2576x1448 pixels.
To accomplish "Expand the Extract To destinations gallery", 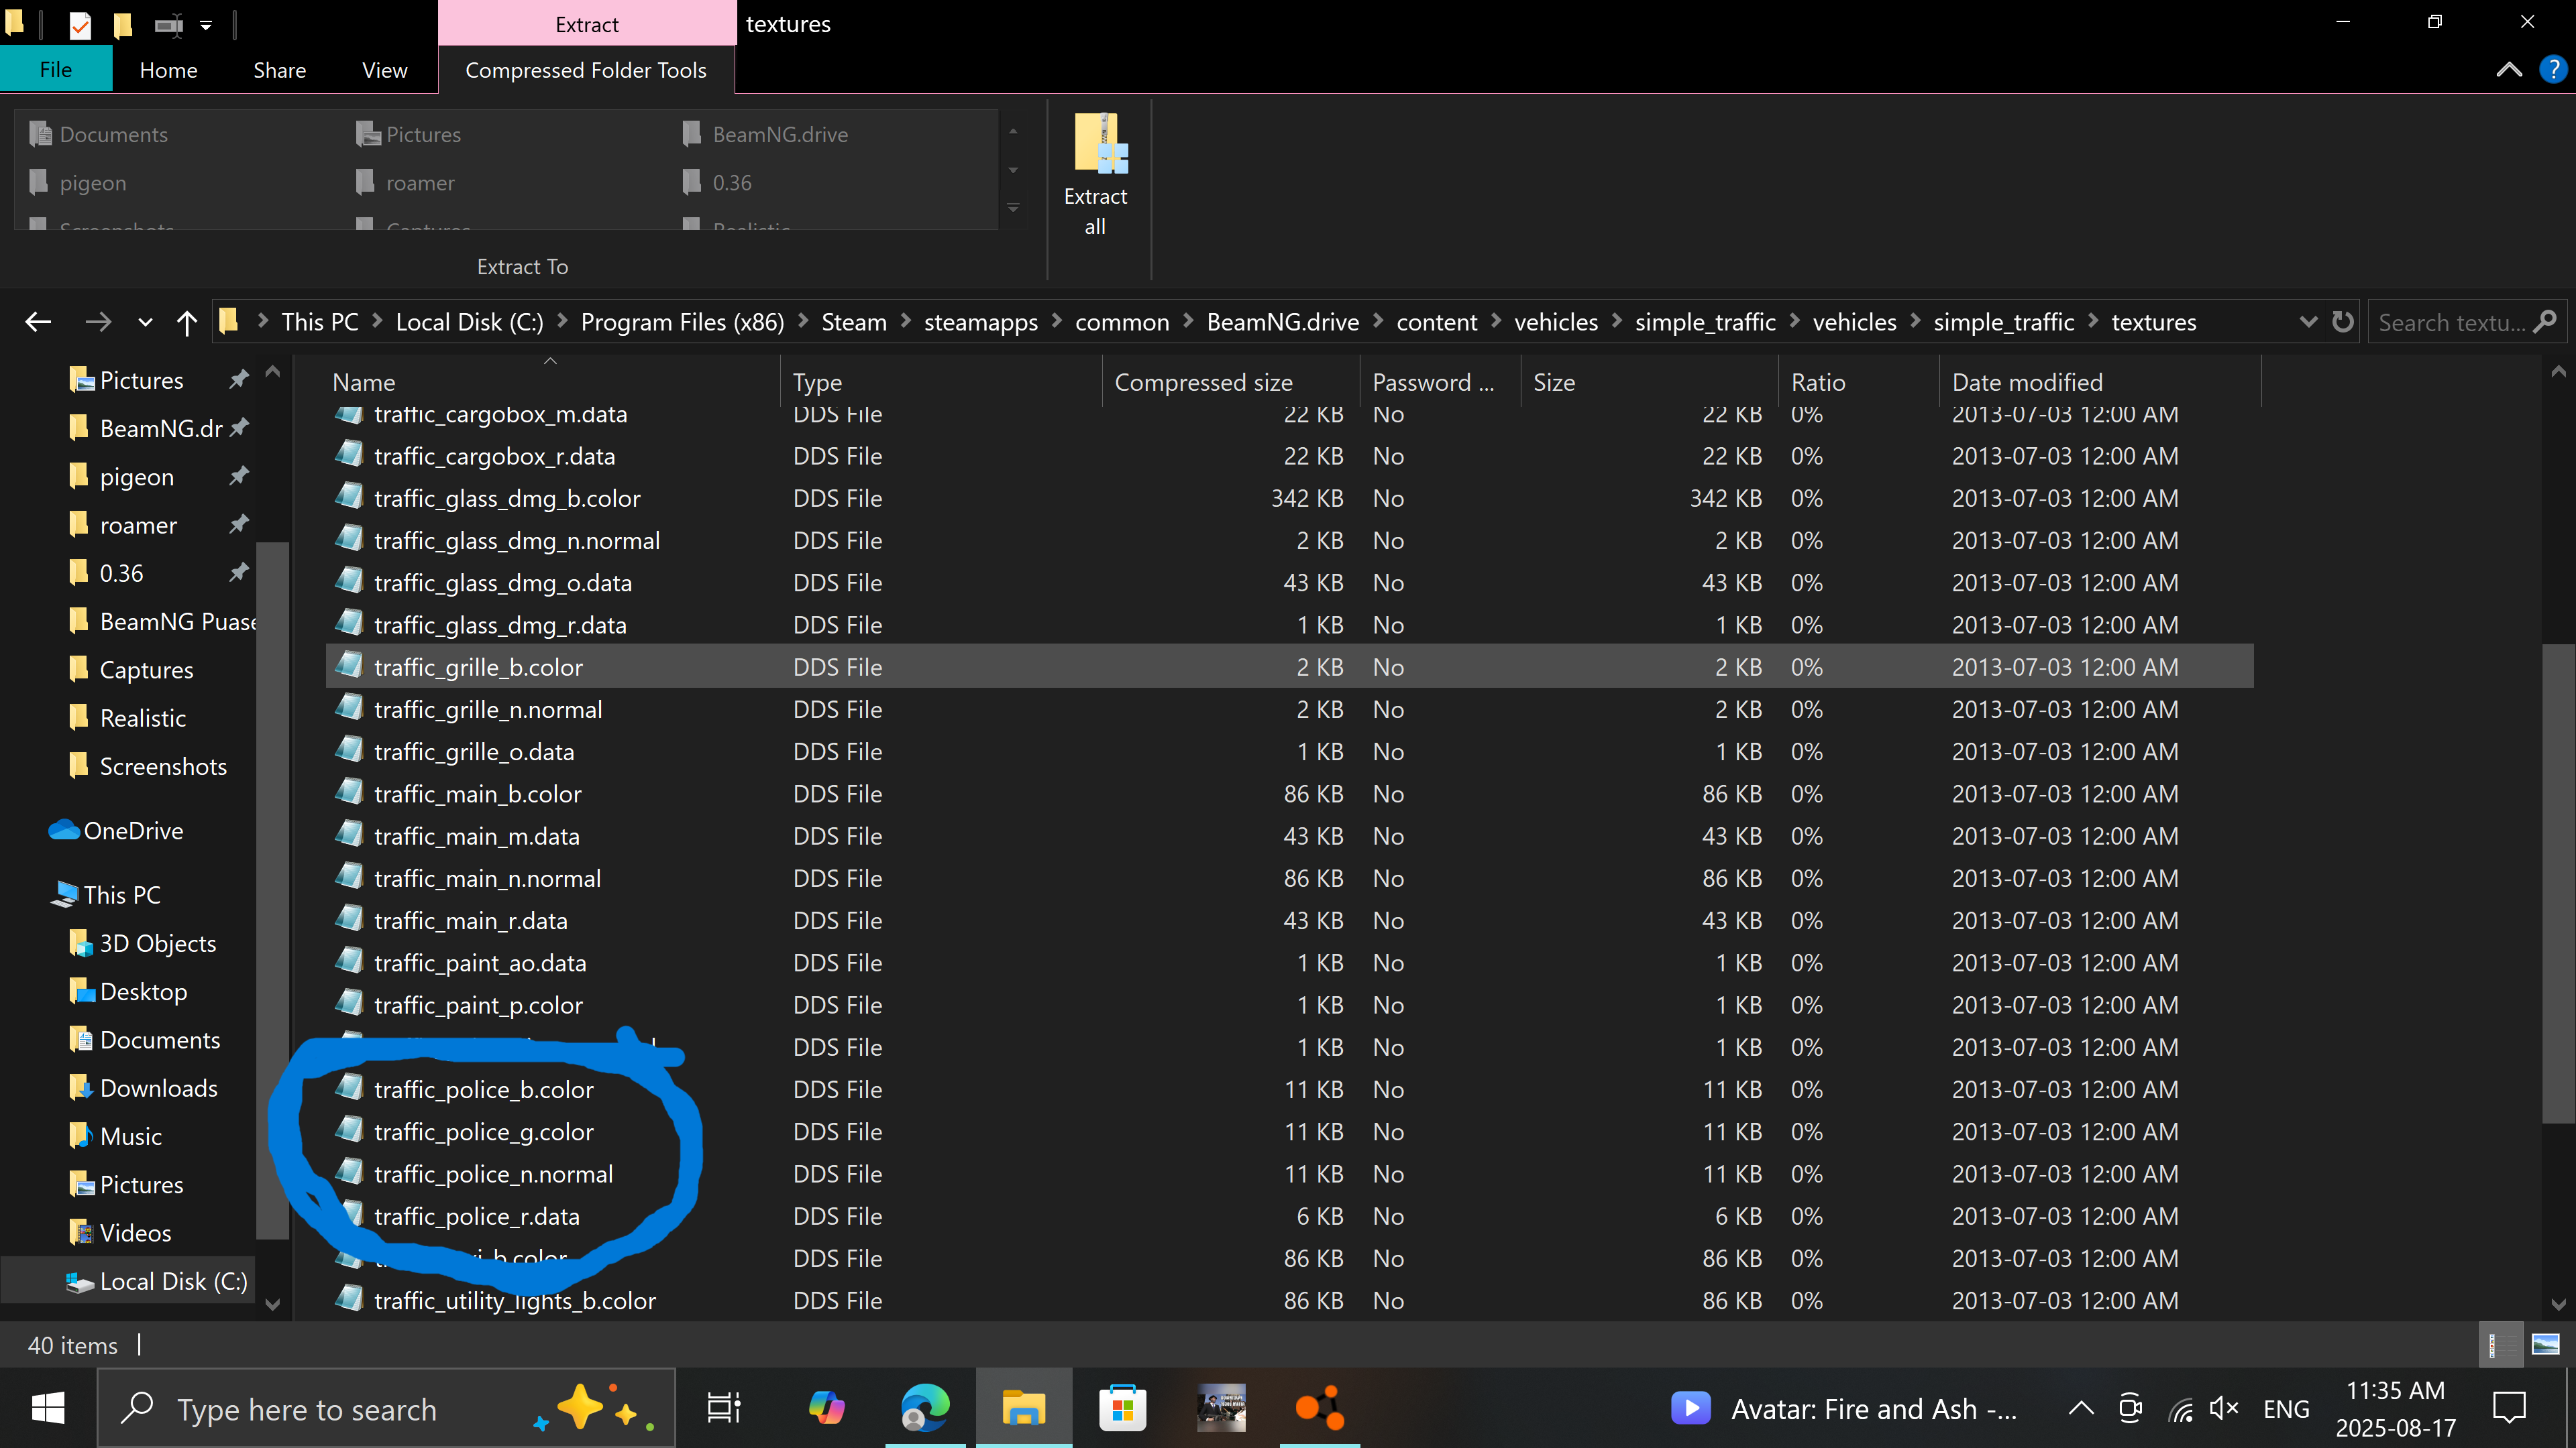I will pyautogui.click(x=1013, y=208).
